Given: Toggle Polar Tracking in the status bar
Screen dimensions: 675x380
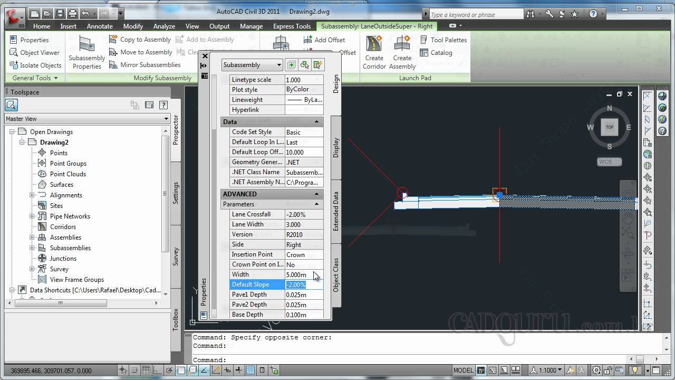Looking at the screenshot, I should [x=169, y=370].
